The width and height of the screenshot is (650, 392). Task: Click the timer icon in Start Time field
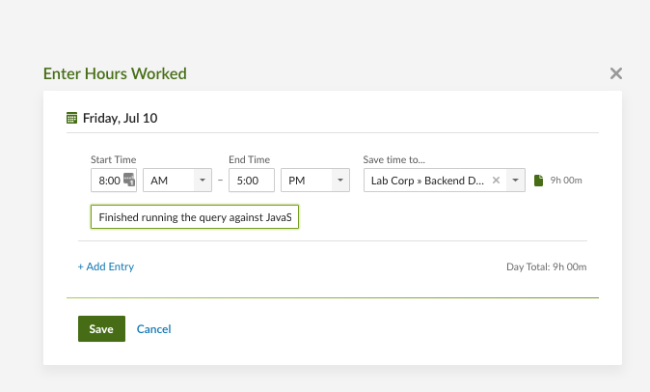[129, 180]
